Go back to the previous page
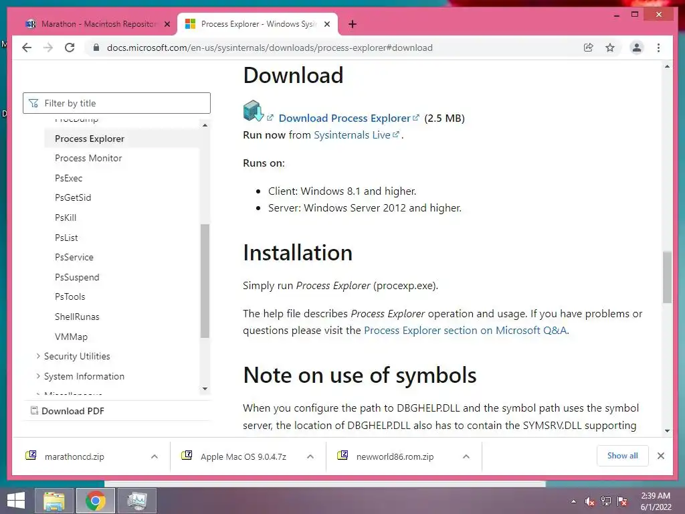This screenshot has height=514, width=685. [27, 48]
